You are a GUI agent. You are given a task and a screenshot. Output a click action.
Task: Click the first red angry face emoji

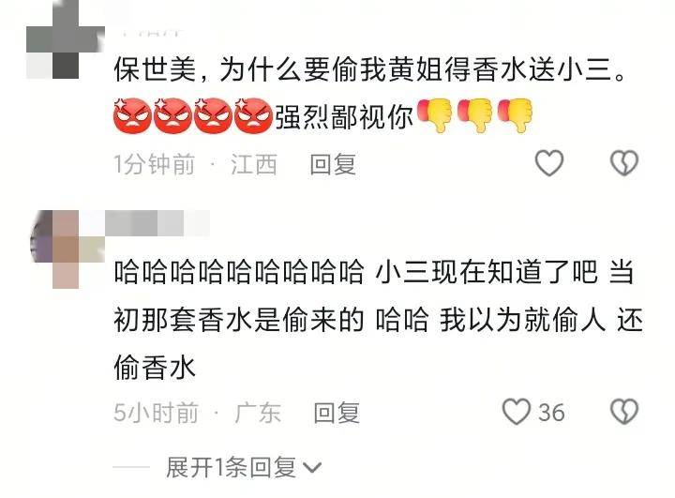[x=132, y=115]
